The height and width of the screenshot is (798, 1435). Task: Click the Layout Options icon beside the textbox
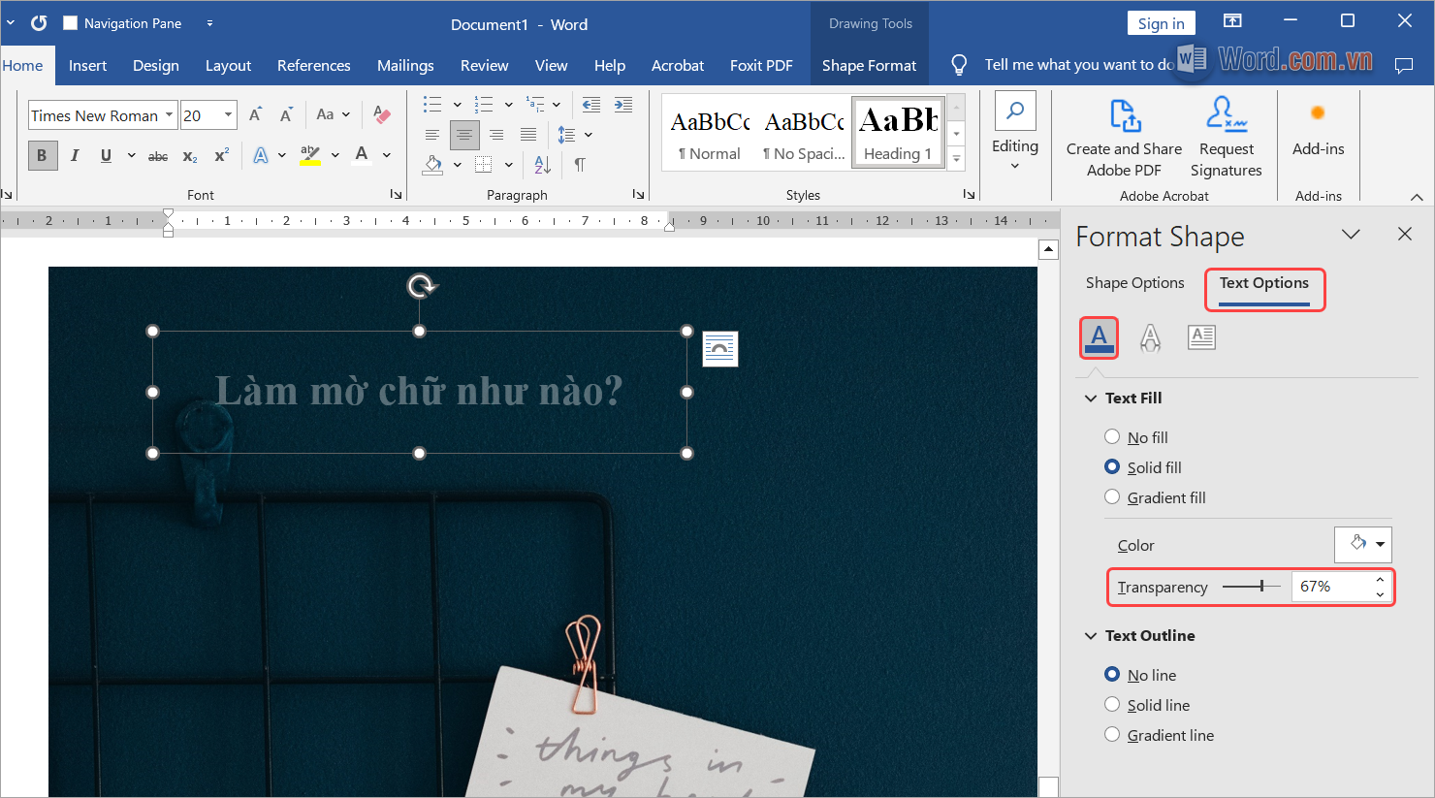tap(719, 349)
